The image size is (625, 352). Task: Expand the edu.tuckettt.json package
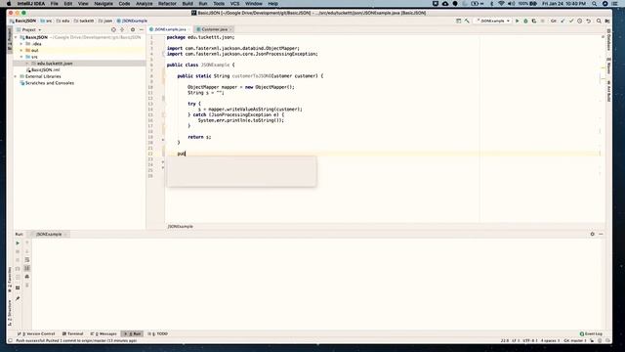27,64
